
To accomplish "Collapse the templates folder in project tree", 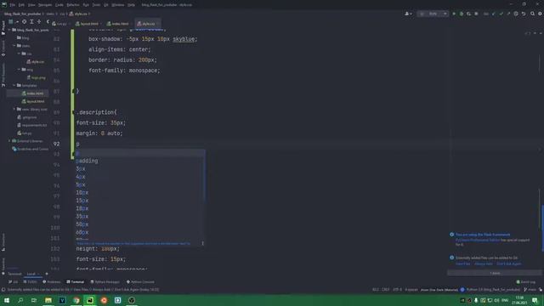I will tap(14, 85).
